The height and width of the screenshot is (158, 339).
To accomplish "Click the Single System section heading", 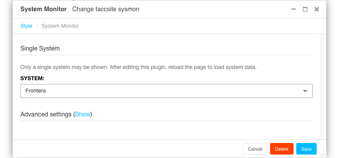I will pos(40,49).
